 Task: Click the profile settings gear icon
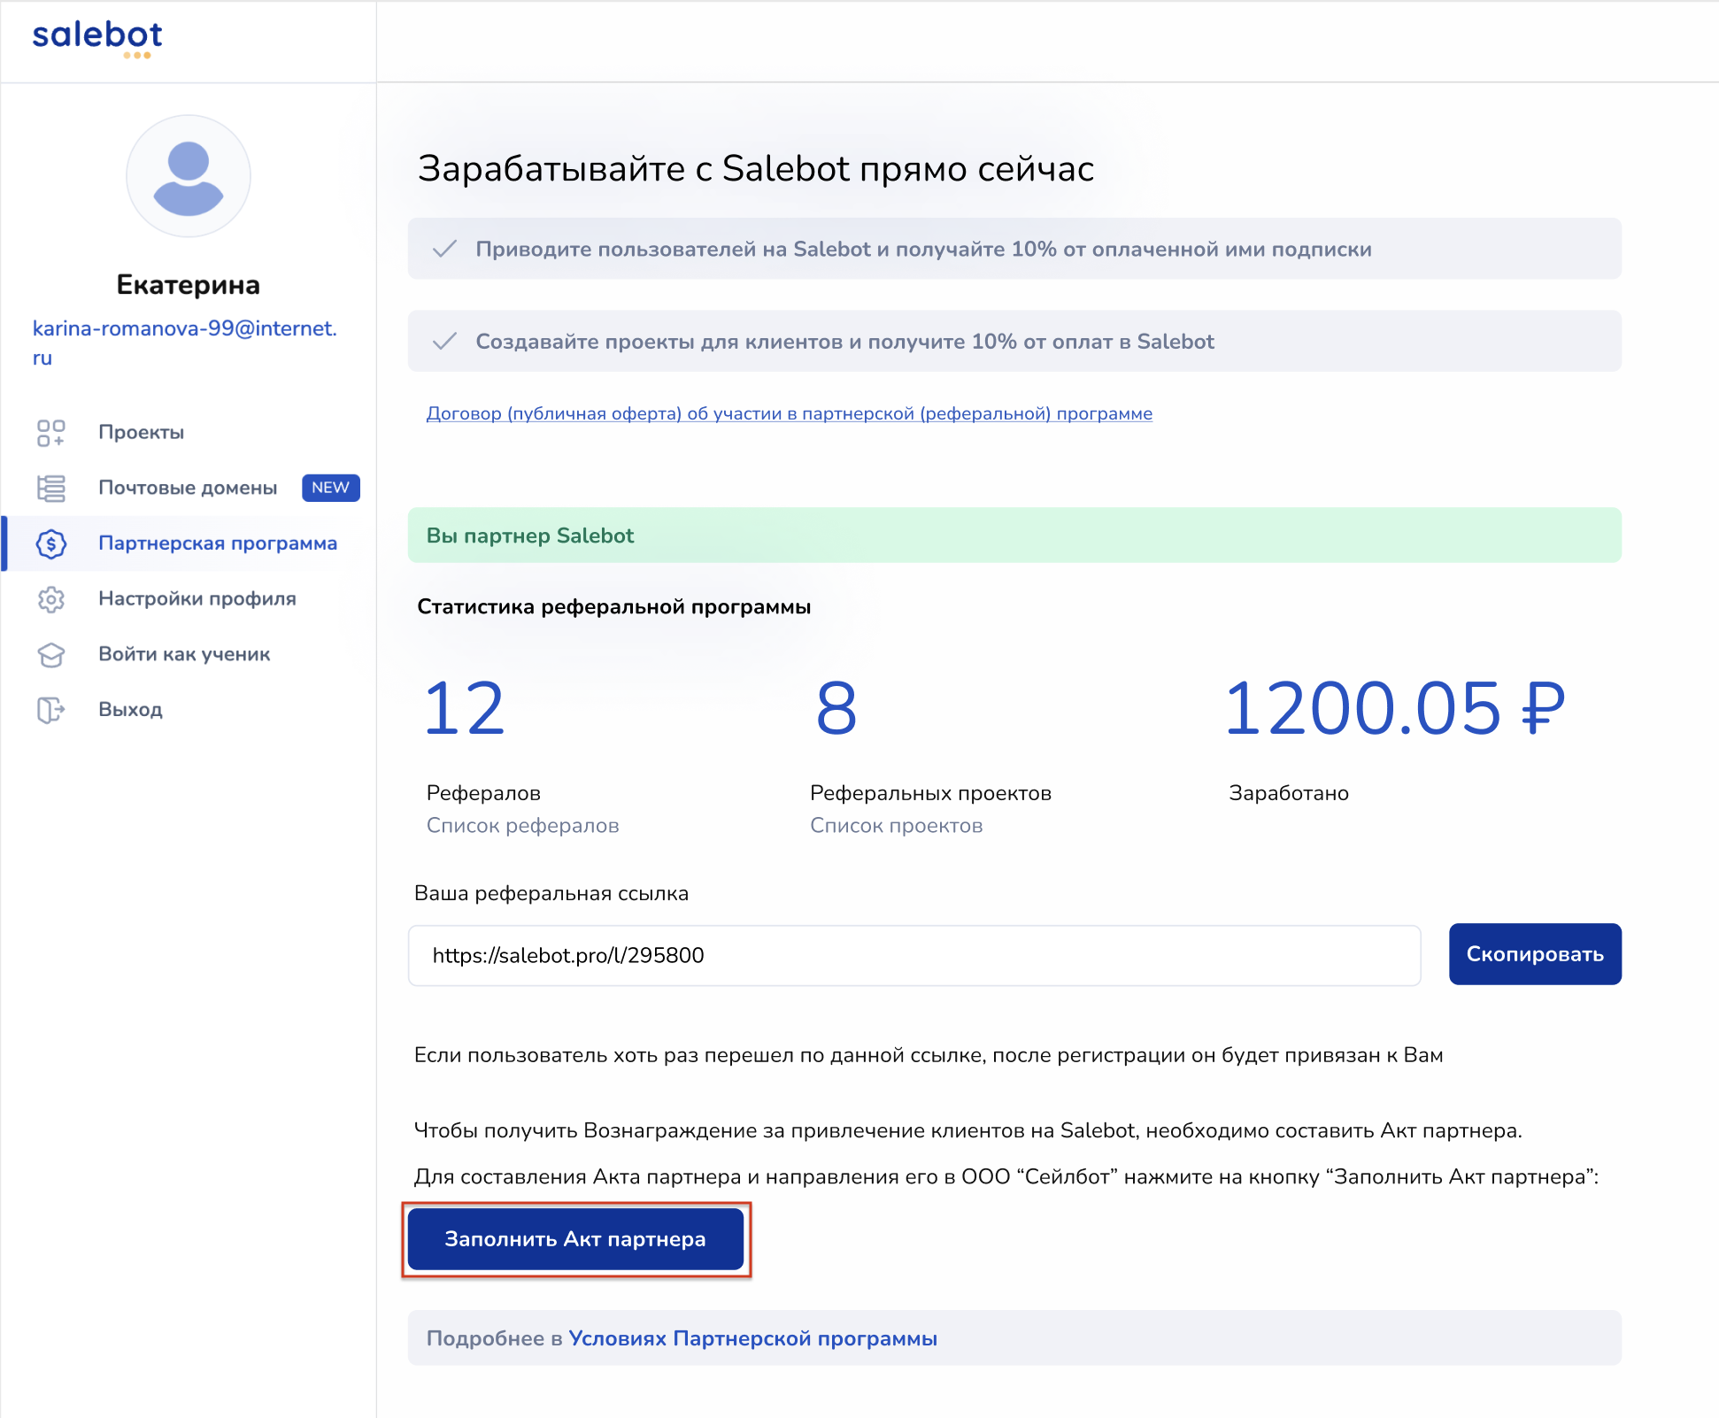pos(50,599)
